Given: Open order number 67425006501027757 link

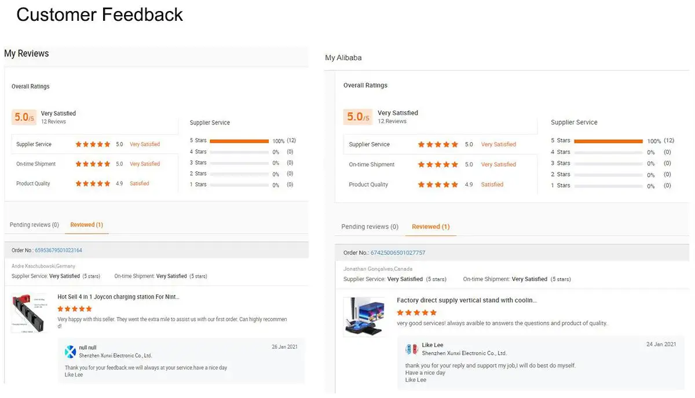Looking at the screenshot, I should click(398, 253).
